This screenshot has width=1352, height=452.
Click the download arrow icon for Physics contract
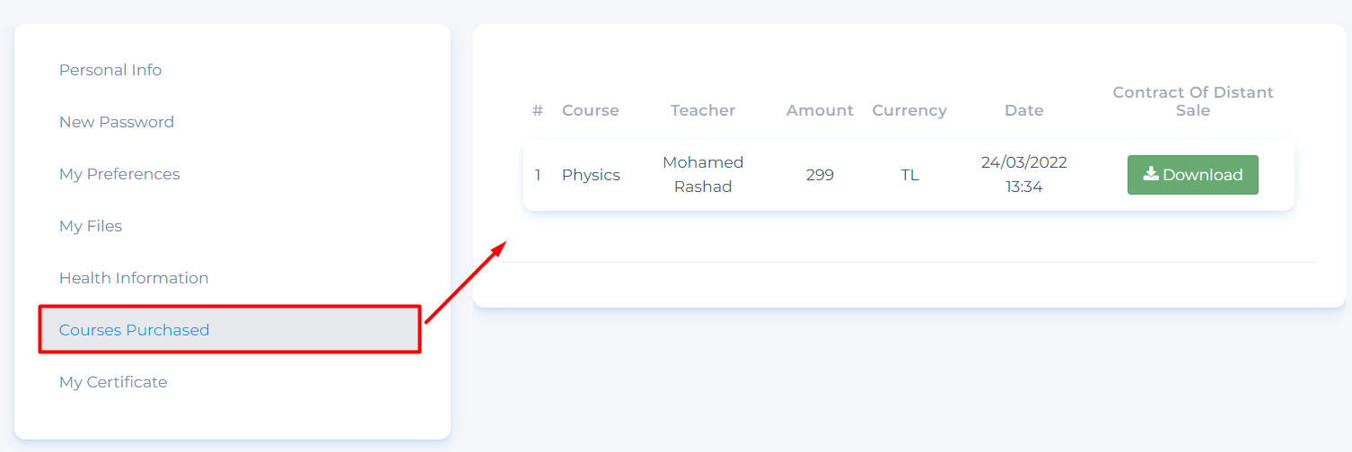[x=1150, y=175]
